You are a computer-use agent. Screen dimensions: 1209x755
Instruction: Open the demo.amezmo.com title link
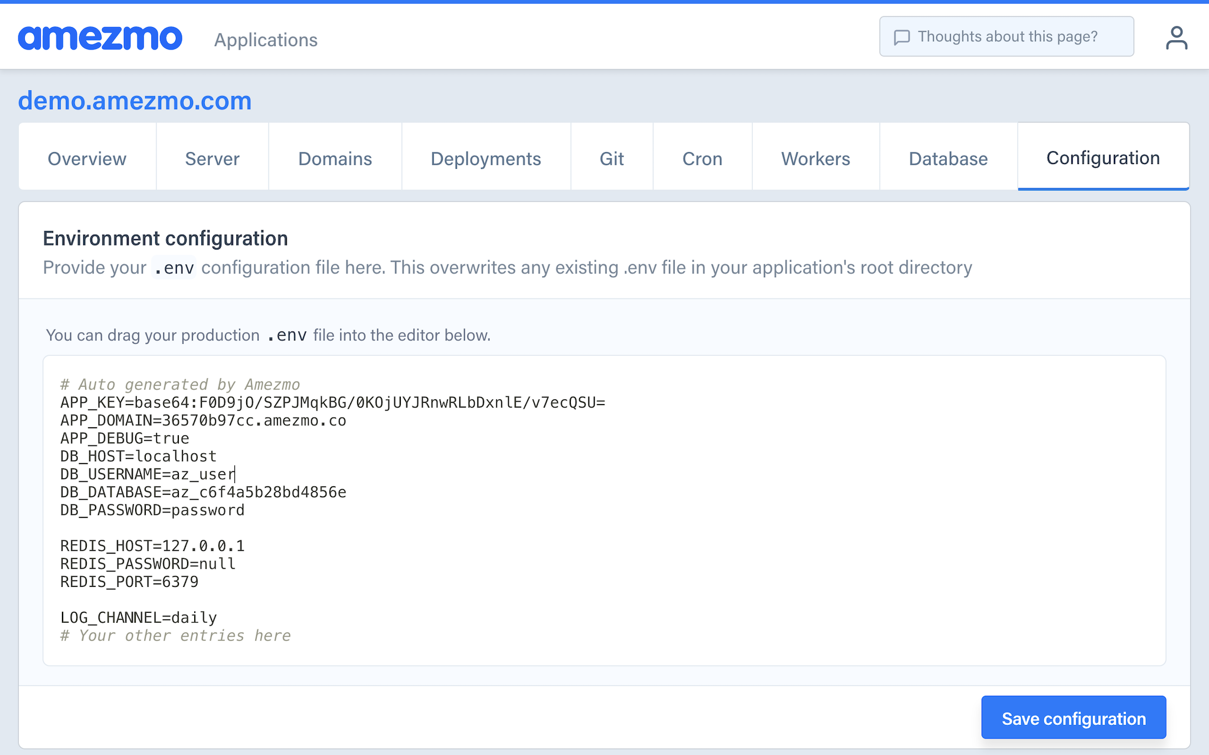pos(135,101)
